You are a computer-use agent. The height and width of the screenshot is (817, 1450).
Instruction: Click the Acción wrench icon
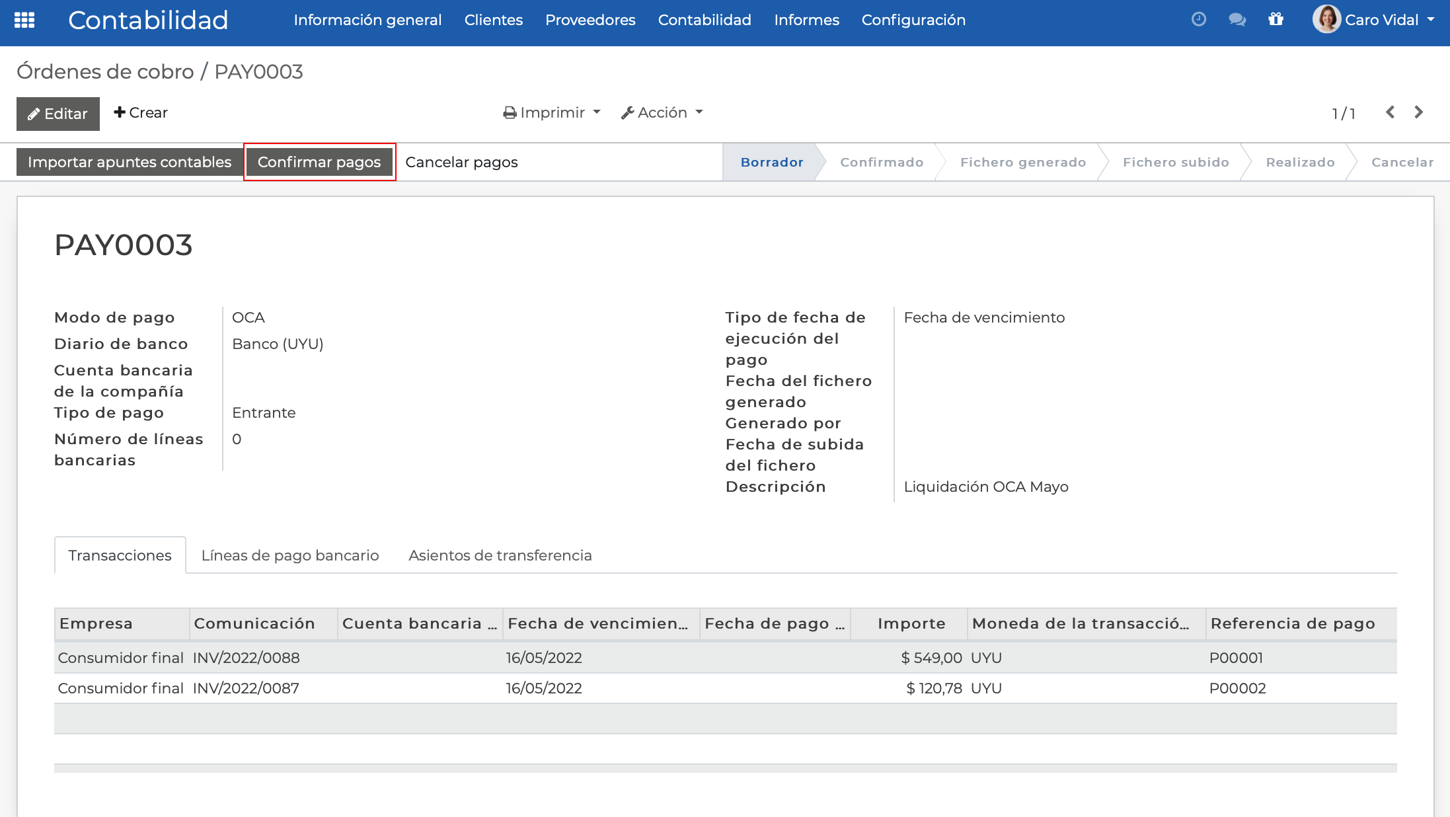coord(628,112)
